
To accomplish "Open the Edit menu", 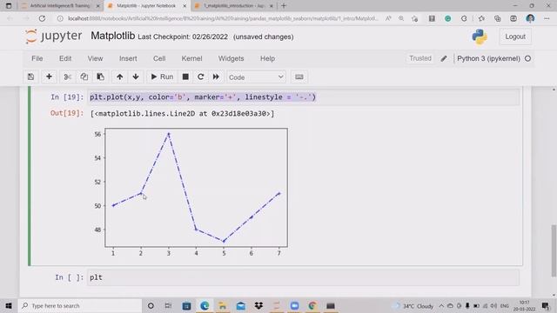I will pos(65,58).
